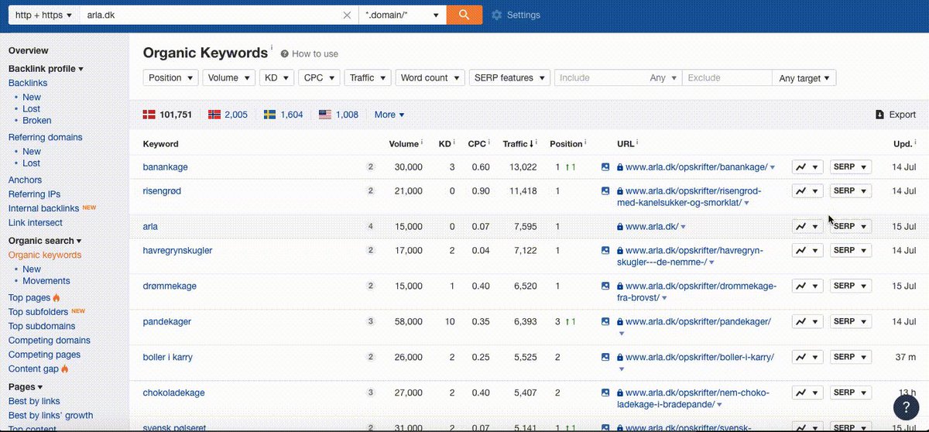
Task: Open the *.domain/* mode dropdown
Action: [403, 15]
